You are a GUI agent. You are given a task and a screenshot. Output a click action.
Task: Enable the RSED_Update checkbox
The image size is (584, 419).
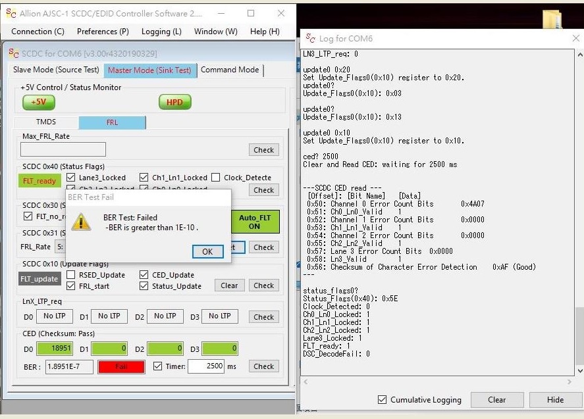pos(71,275)
